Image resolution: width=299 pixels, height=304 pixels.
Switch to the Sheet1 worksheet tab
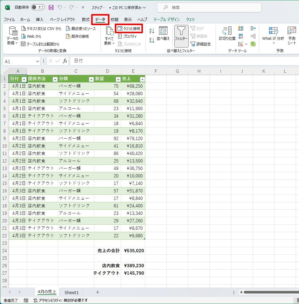pos(71,292)
